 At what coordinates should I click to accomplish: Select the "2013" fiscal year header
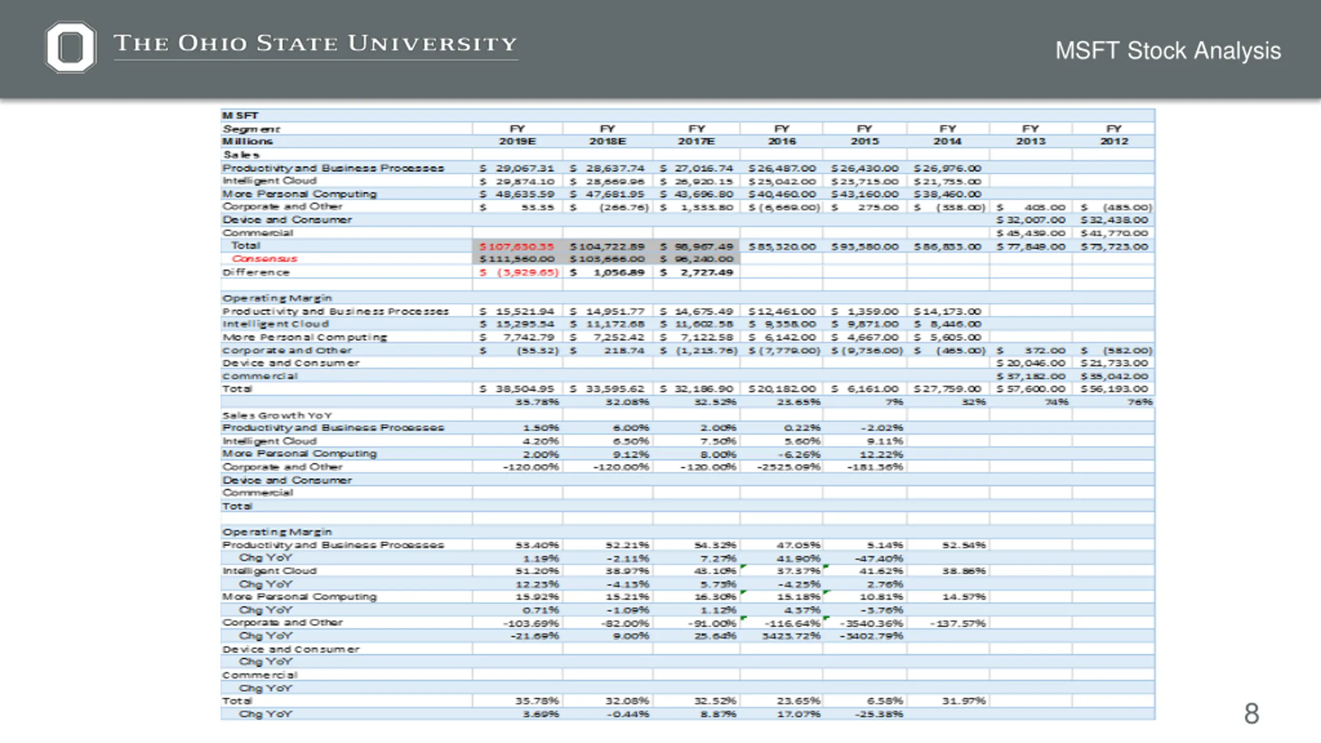pos(1030,141)
